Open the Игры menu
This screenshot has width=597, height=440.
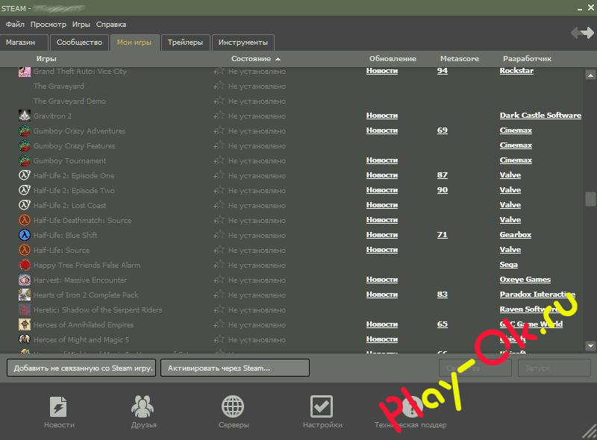click(x=81, y=25)
